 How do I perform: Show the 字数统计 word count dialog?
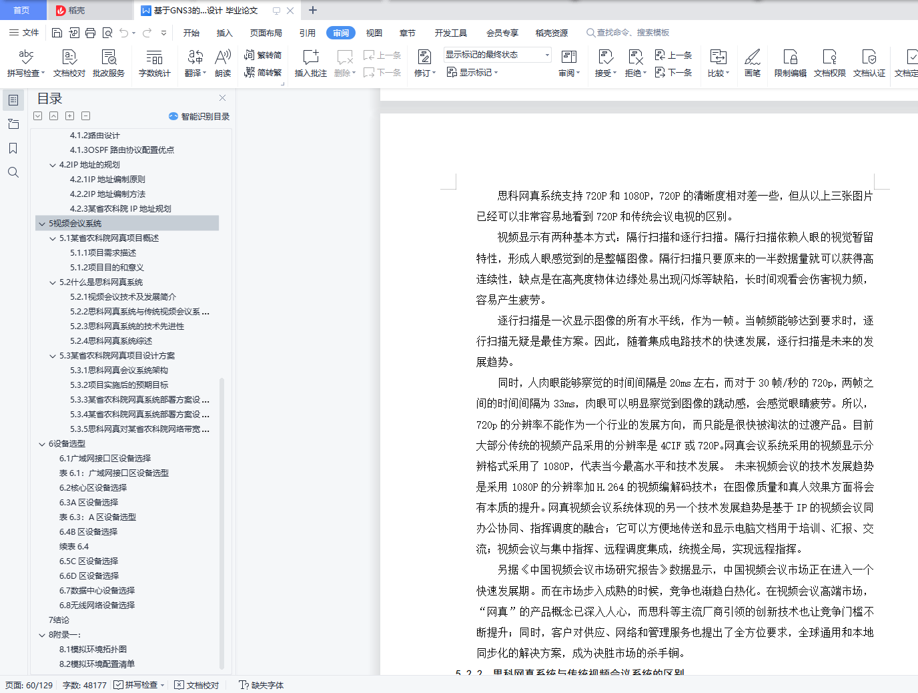[155, 63]
